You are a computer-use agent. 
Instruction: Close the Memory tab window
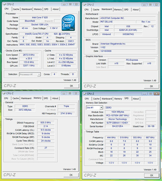(x=76, y=93)
